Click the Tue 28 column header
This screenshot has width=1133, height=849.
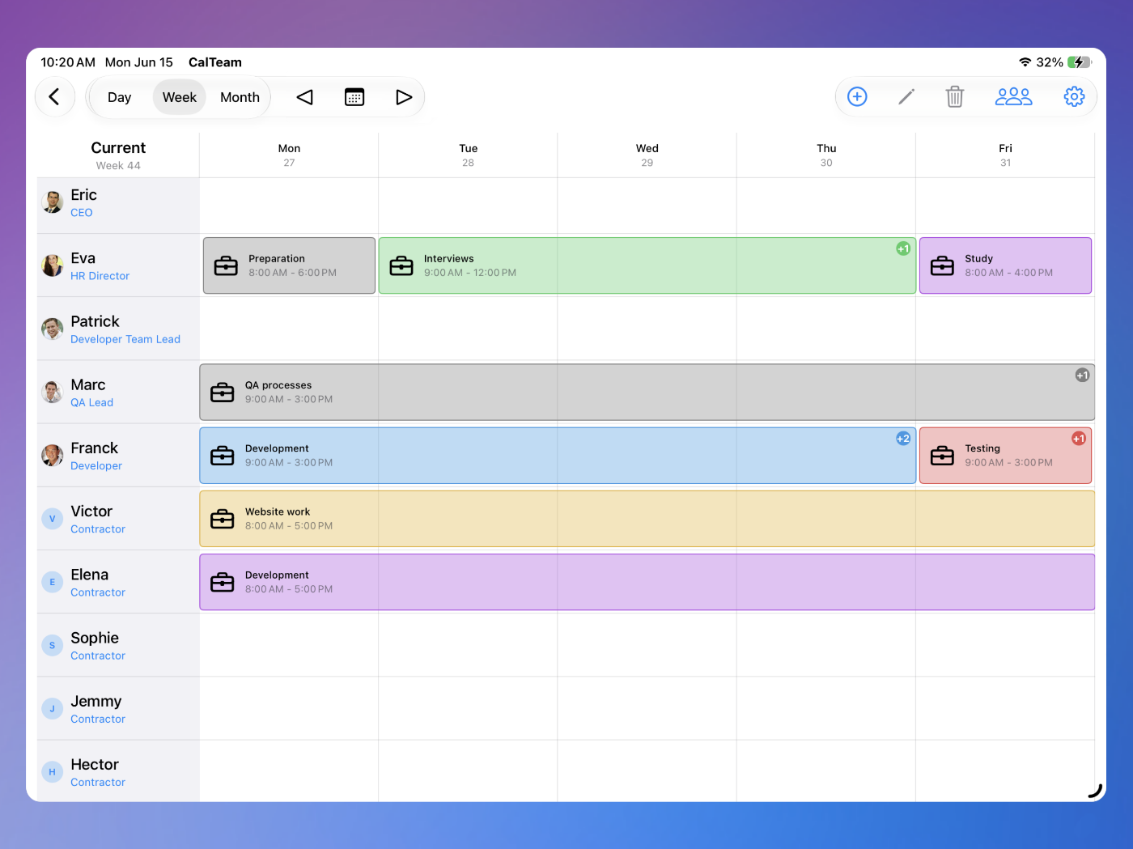[x=468, y=155]
